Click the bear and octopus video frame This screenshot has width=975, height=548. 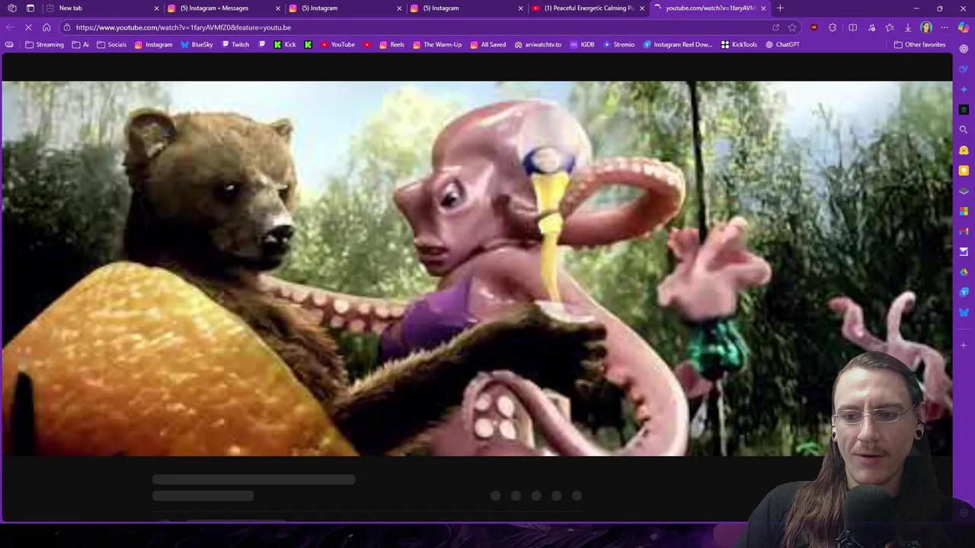(477, 268)
